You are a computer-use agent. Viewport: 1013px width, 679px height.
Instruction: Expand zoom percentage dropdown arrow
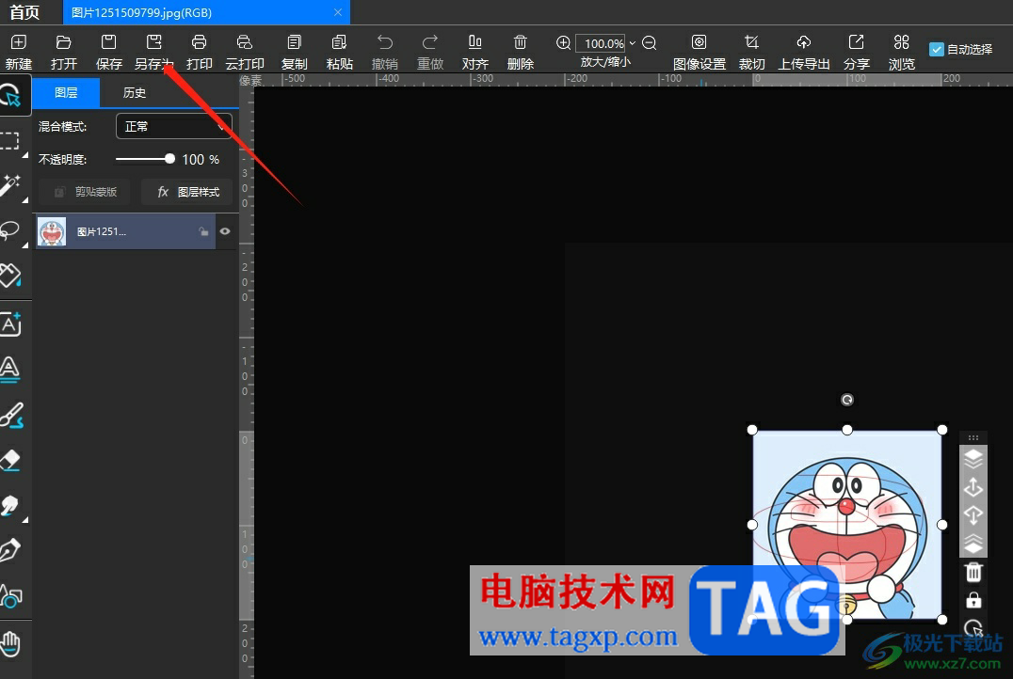point(633,43)
